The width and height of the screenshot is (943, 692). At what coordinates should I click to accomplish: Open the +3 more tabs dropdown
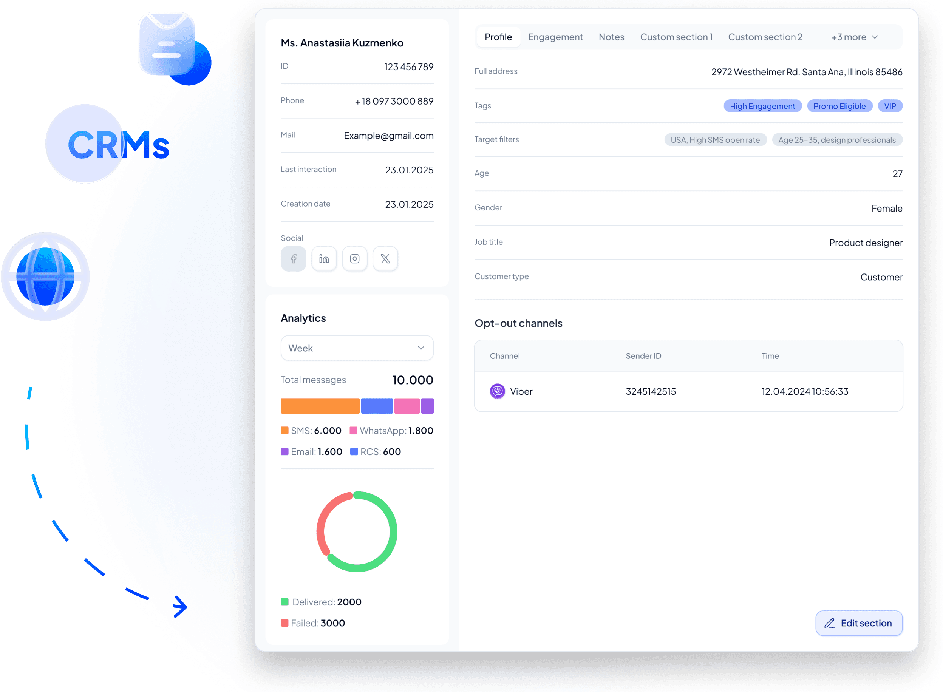coord(854,37)
